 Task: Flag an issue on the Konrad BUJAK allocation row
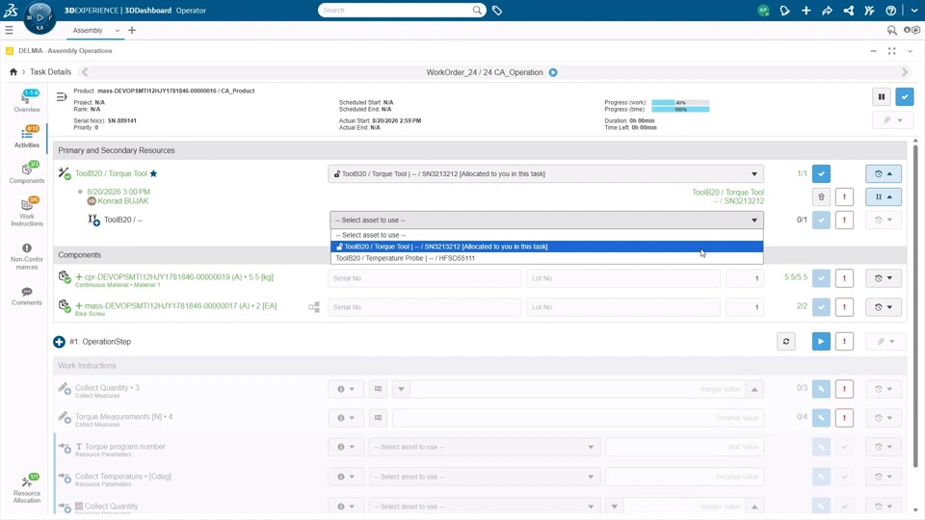844,196
